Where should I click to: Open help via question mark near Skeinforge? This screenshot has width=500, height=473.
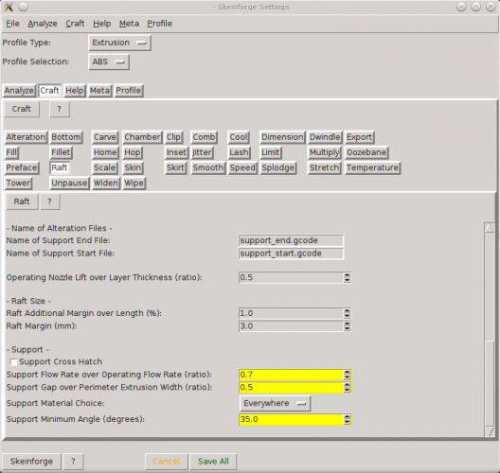click(73, 462)
